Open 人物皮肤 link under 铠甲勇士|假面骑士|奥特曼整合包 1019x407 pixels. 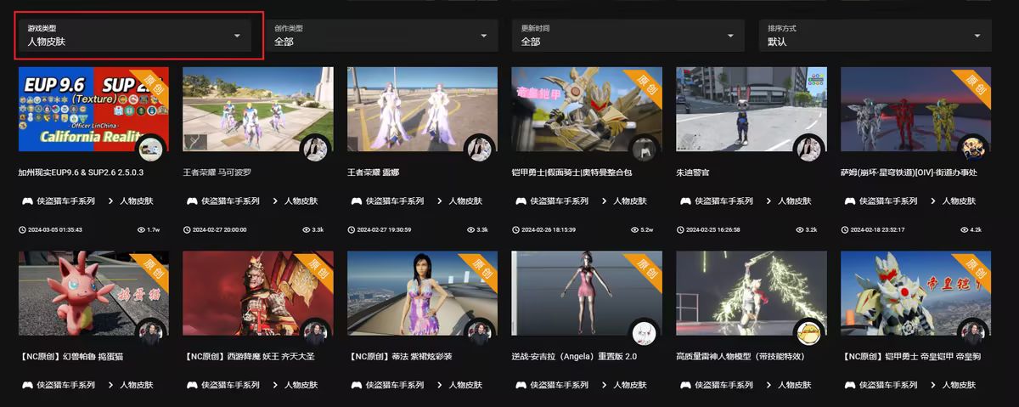click(629, 201)
